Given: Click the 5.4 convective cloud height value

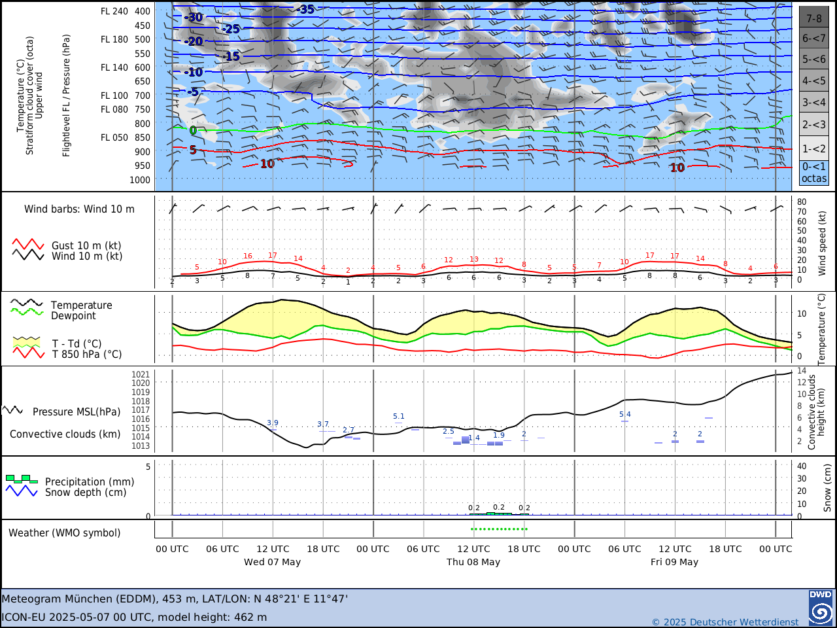Looking at the screenshot, I should pyautogui.click(x=625, y=414).
